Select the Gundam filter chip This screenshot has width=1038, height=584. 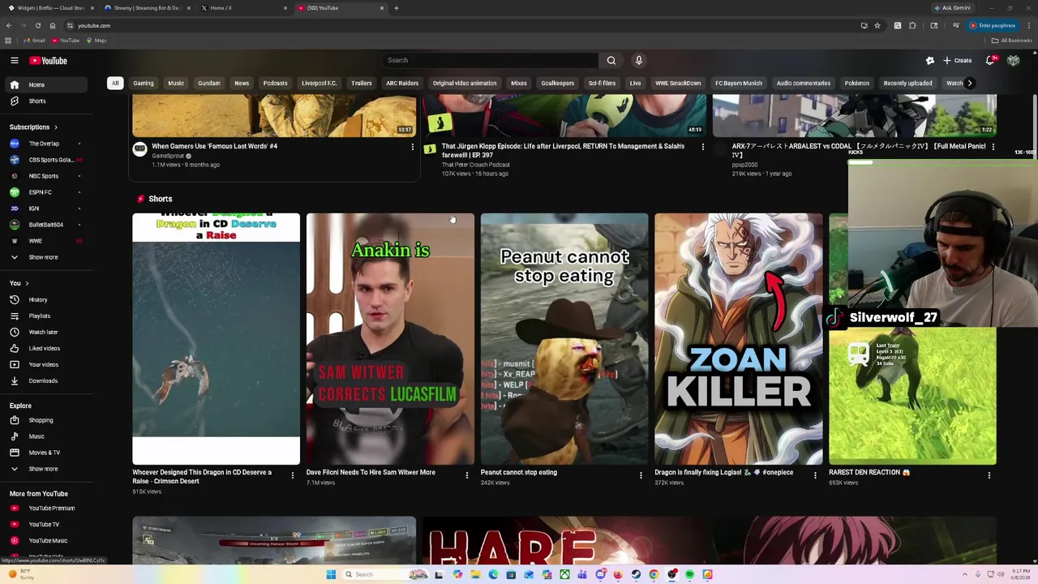(x=208, y=83)
